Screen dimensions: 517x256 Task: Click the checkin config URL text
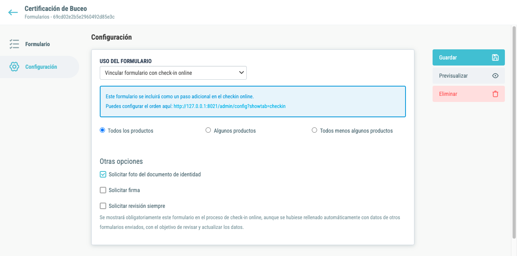pos(229,106)
